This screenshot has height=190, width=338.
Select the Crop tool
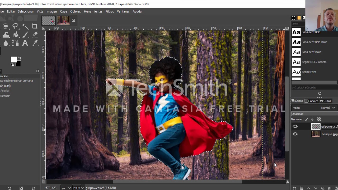(x=35, y=26)
